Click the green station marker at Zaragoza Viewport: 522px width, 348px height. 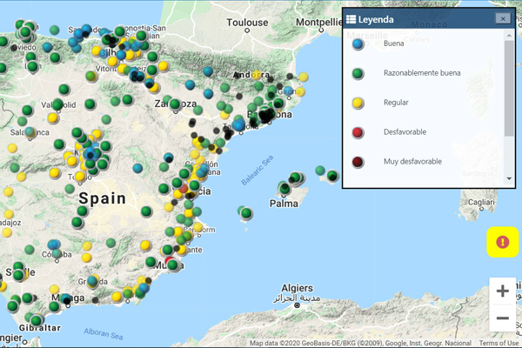175,104
